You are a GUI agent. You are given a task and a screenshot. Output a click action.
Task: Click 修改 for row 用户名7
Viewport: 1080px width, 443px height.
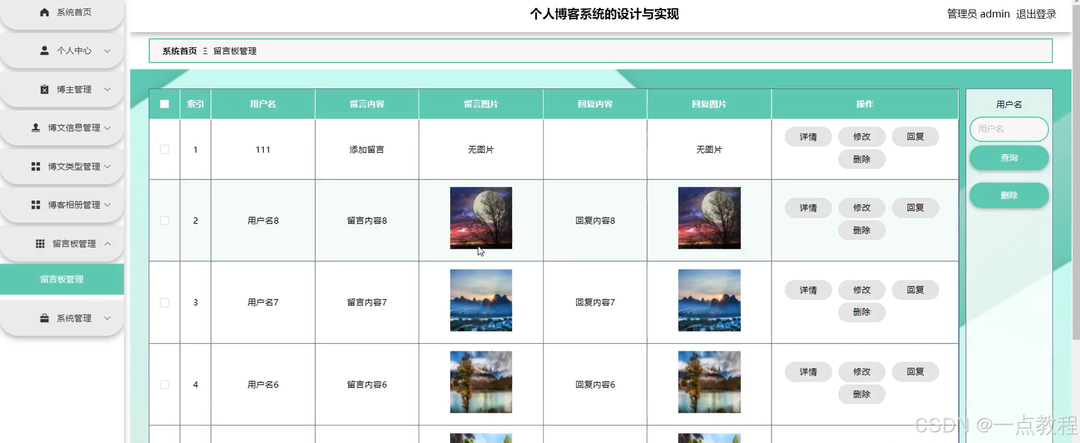[862, 290]
